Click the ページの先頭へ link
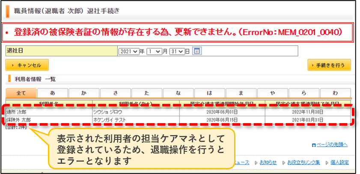Screen dimensions: 360x174 point(332,145)
